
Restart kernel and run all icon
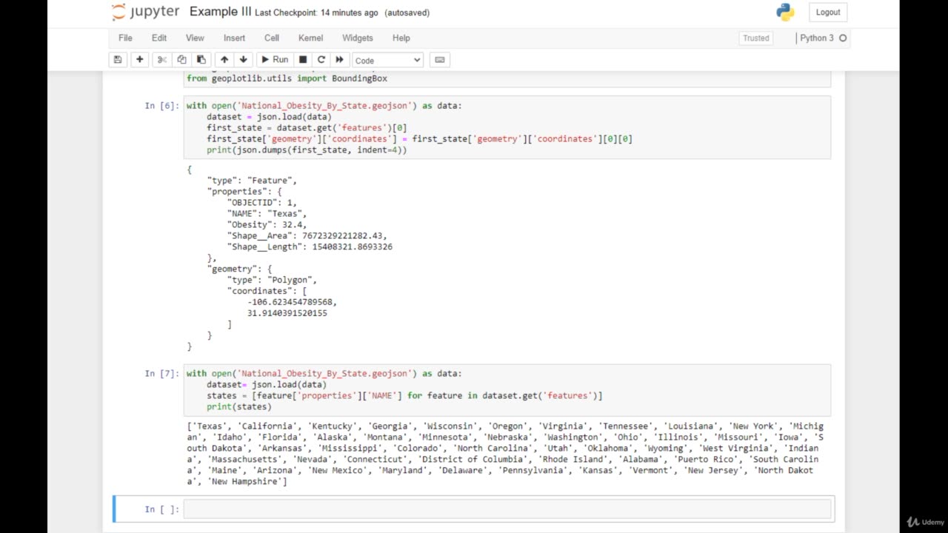[340, 60]
